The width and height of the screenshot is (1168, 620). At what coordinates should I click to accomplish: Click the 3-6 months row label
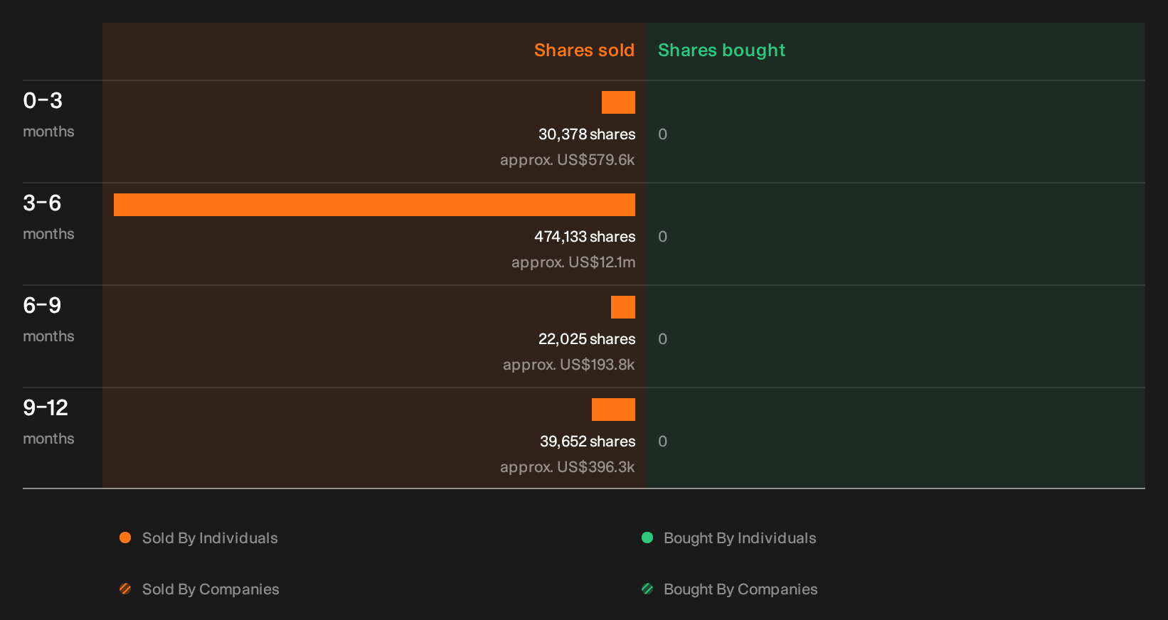tap(48, 217)
